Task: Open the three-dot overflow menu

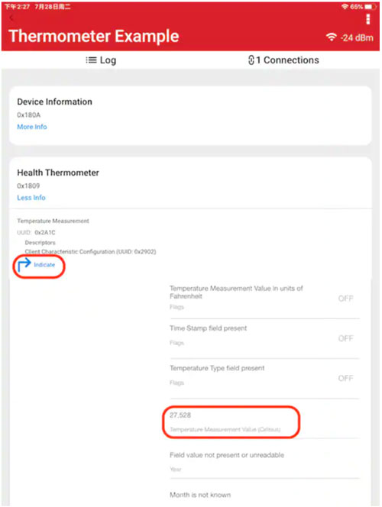Action: point(367,19)
